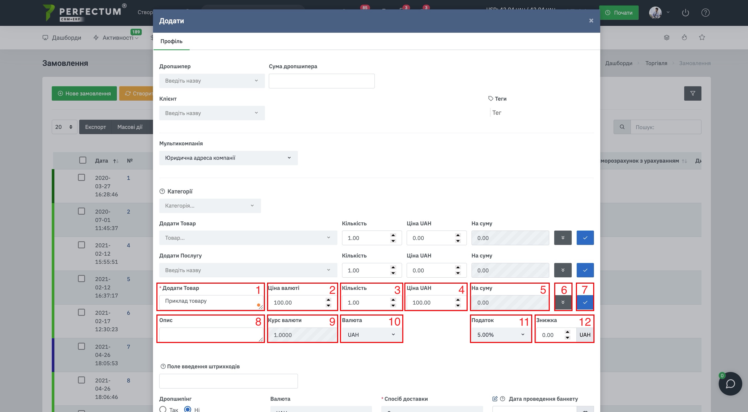Open the Мультикомпанія dropdown
The height and width of the screenshot is (412, 748).
pyautogui.click(x=228, y=158)
